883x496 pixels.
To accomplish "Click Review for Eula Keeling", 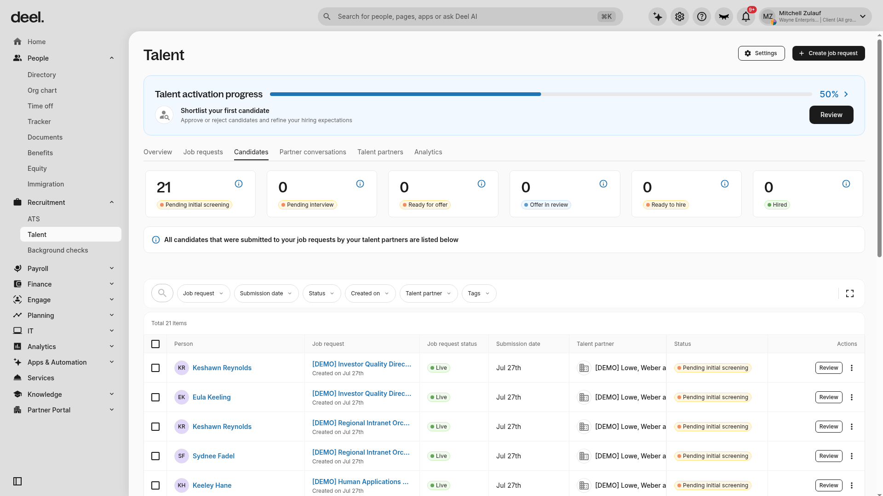I will pos(829,397).
